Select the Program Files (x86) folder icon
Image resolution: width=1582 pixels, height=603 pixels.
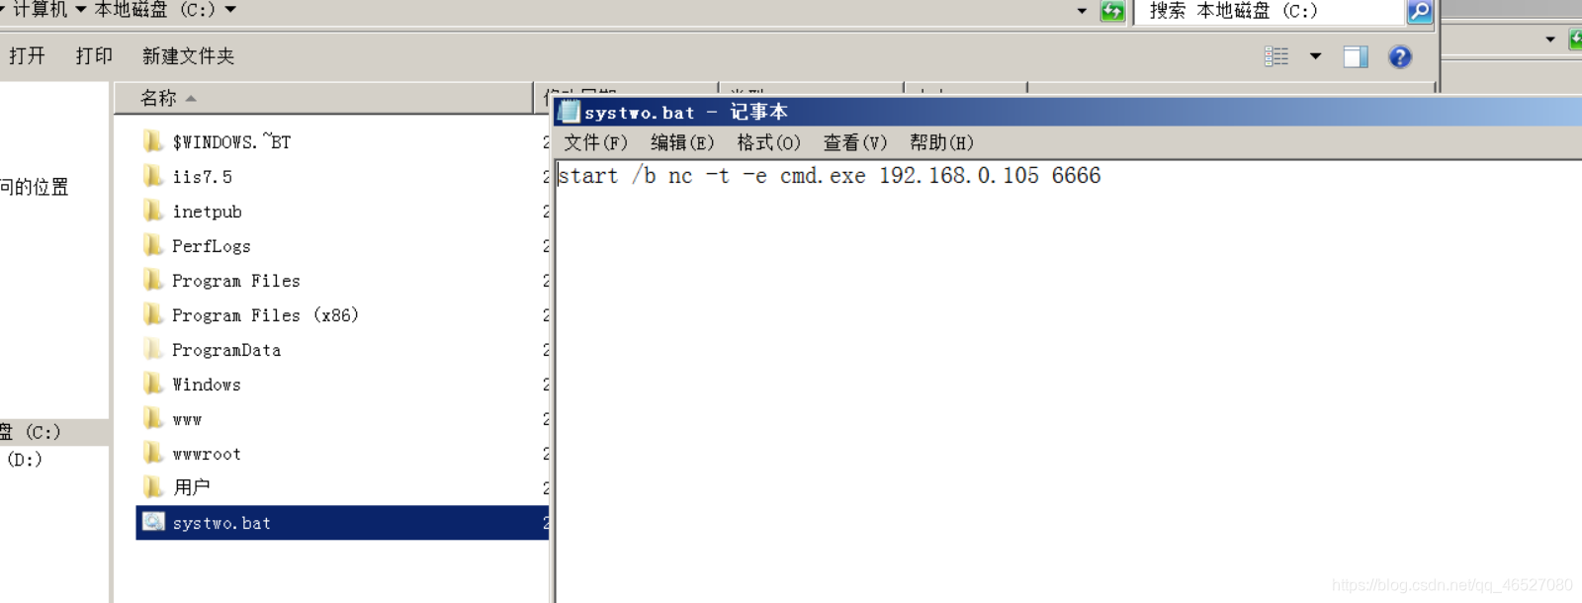(x=152, y=314)
